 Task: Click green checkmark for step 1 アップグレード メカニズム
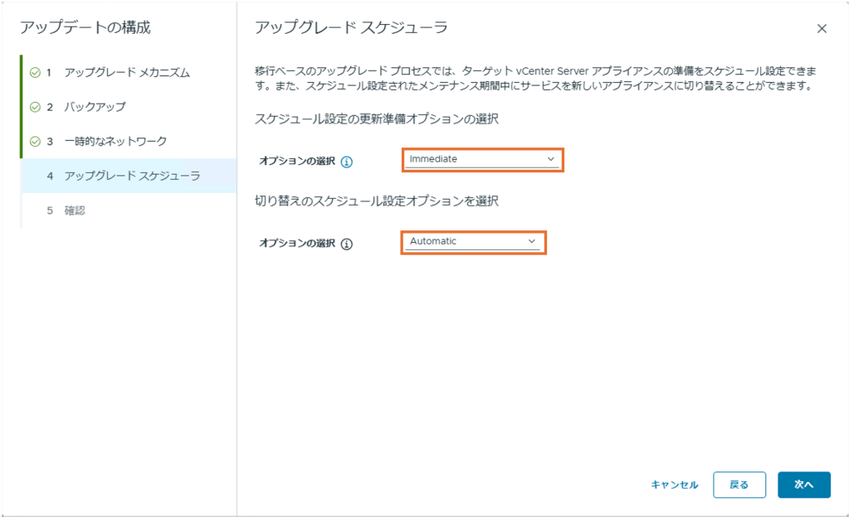35,73
